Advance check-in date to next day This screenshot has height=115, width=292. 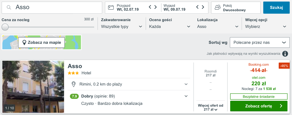[156, 7]
